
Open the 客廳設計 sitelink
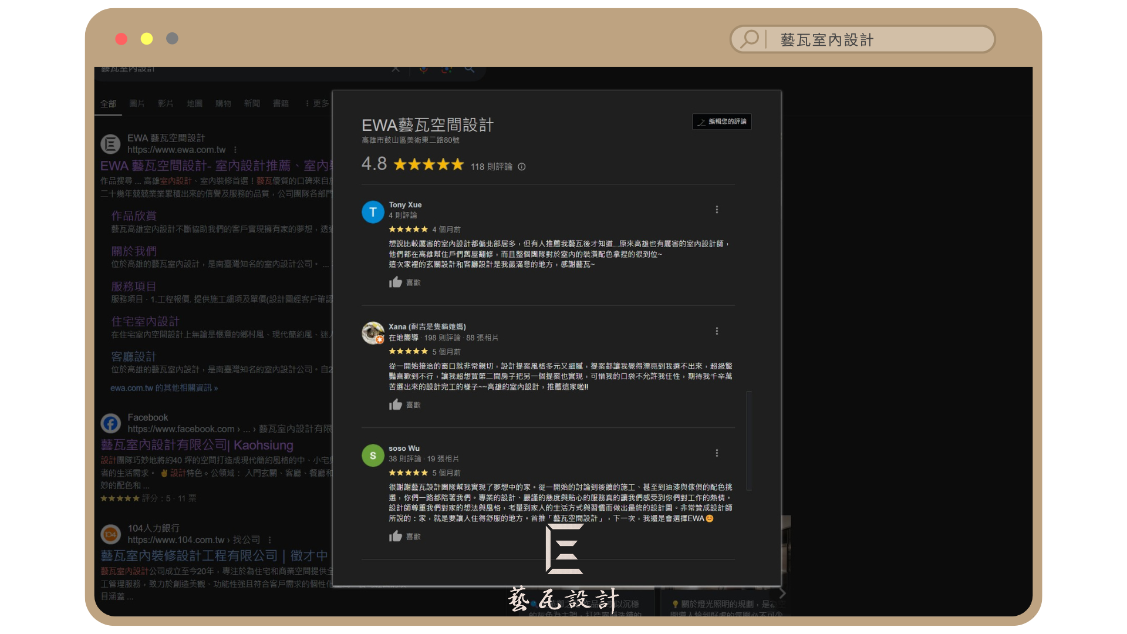click(x=134, y=357)
